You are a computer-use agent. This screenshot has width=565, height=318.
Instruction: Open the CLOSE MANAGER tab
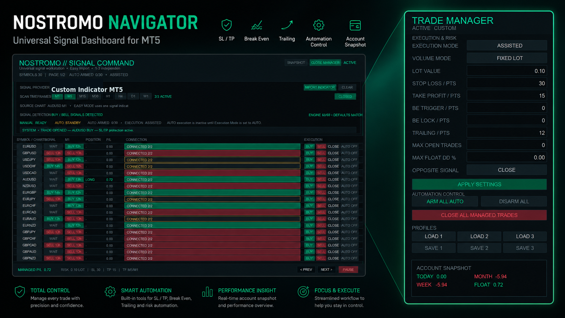click(325, 63)
